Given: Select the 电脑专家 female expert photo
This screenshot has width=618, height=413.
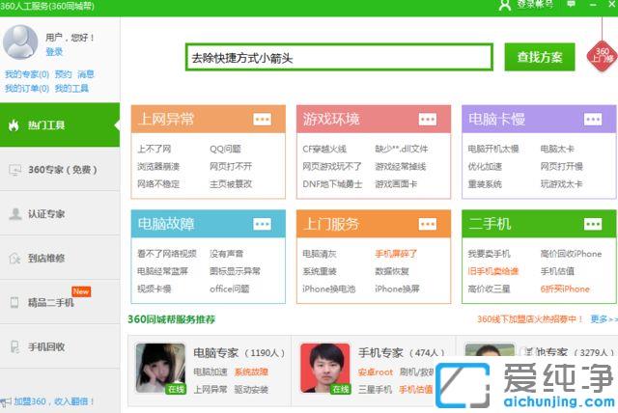Looking at the screenshot, I should 159,368.
